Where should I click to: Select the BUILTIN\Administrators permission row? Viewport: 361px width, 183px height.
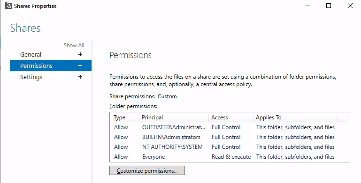click(x=230, y=137)
